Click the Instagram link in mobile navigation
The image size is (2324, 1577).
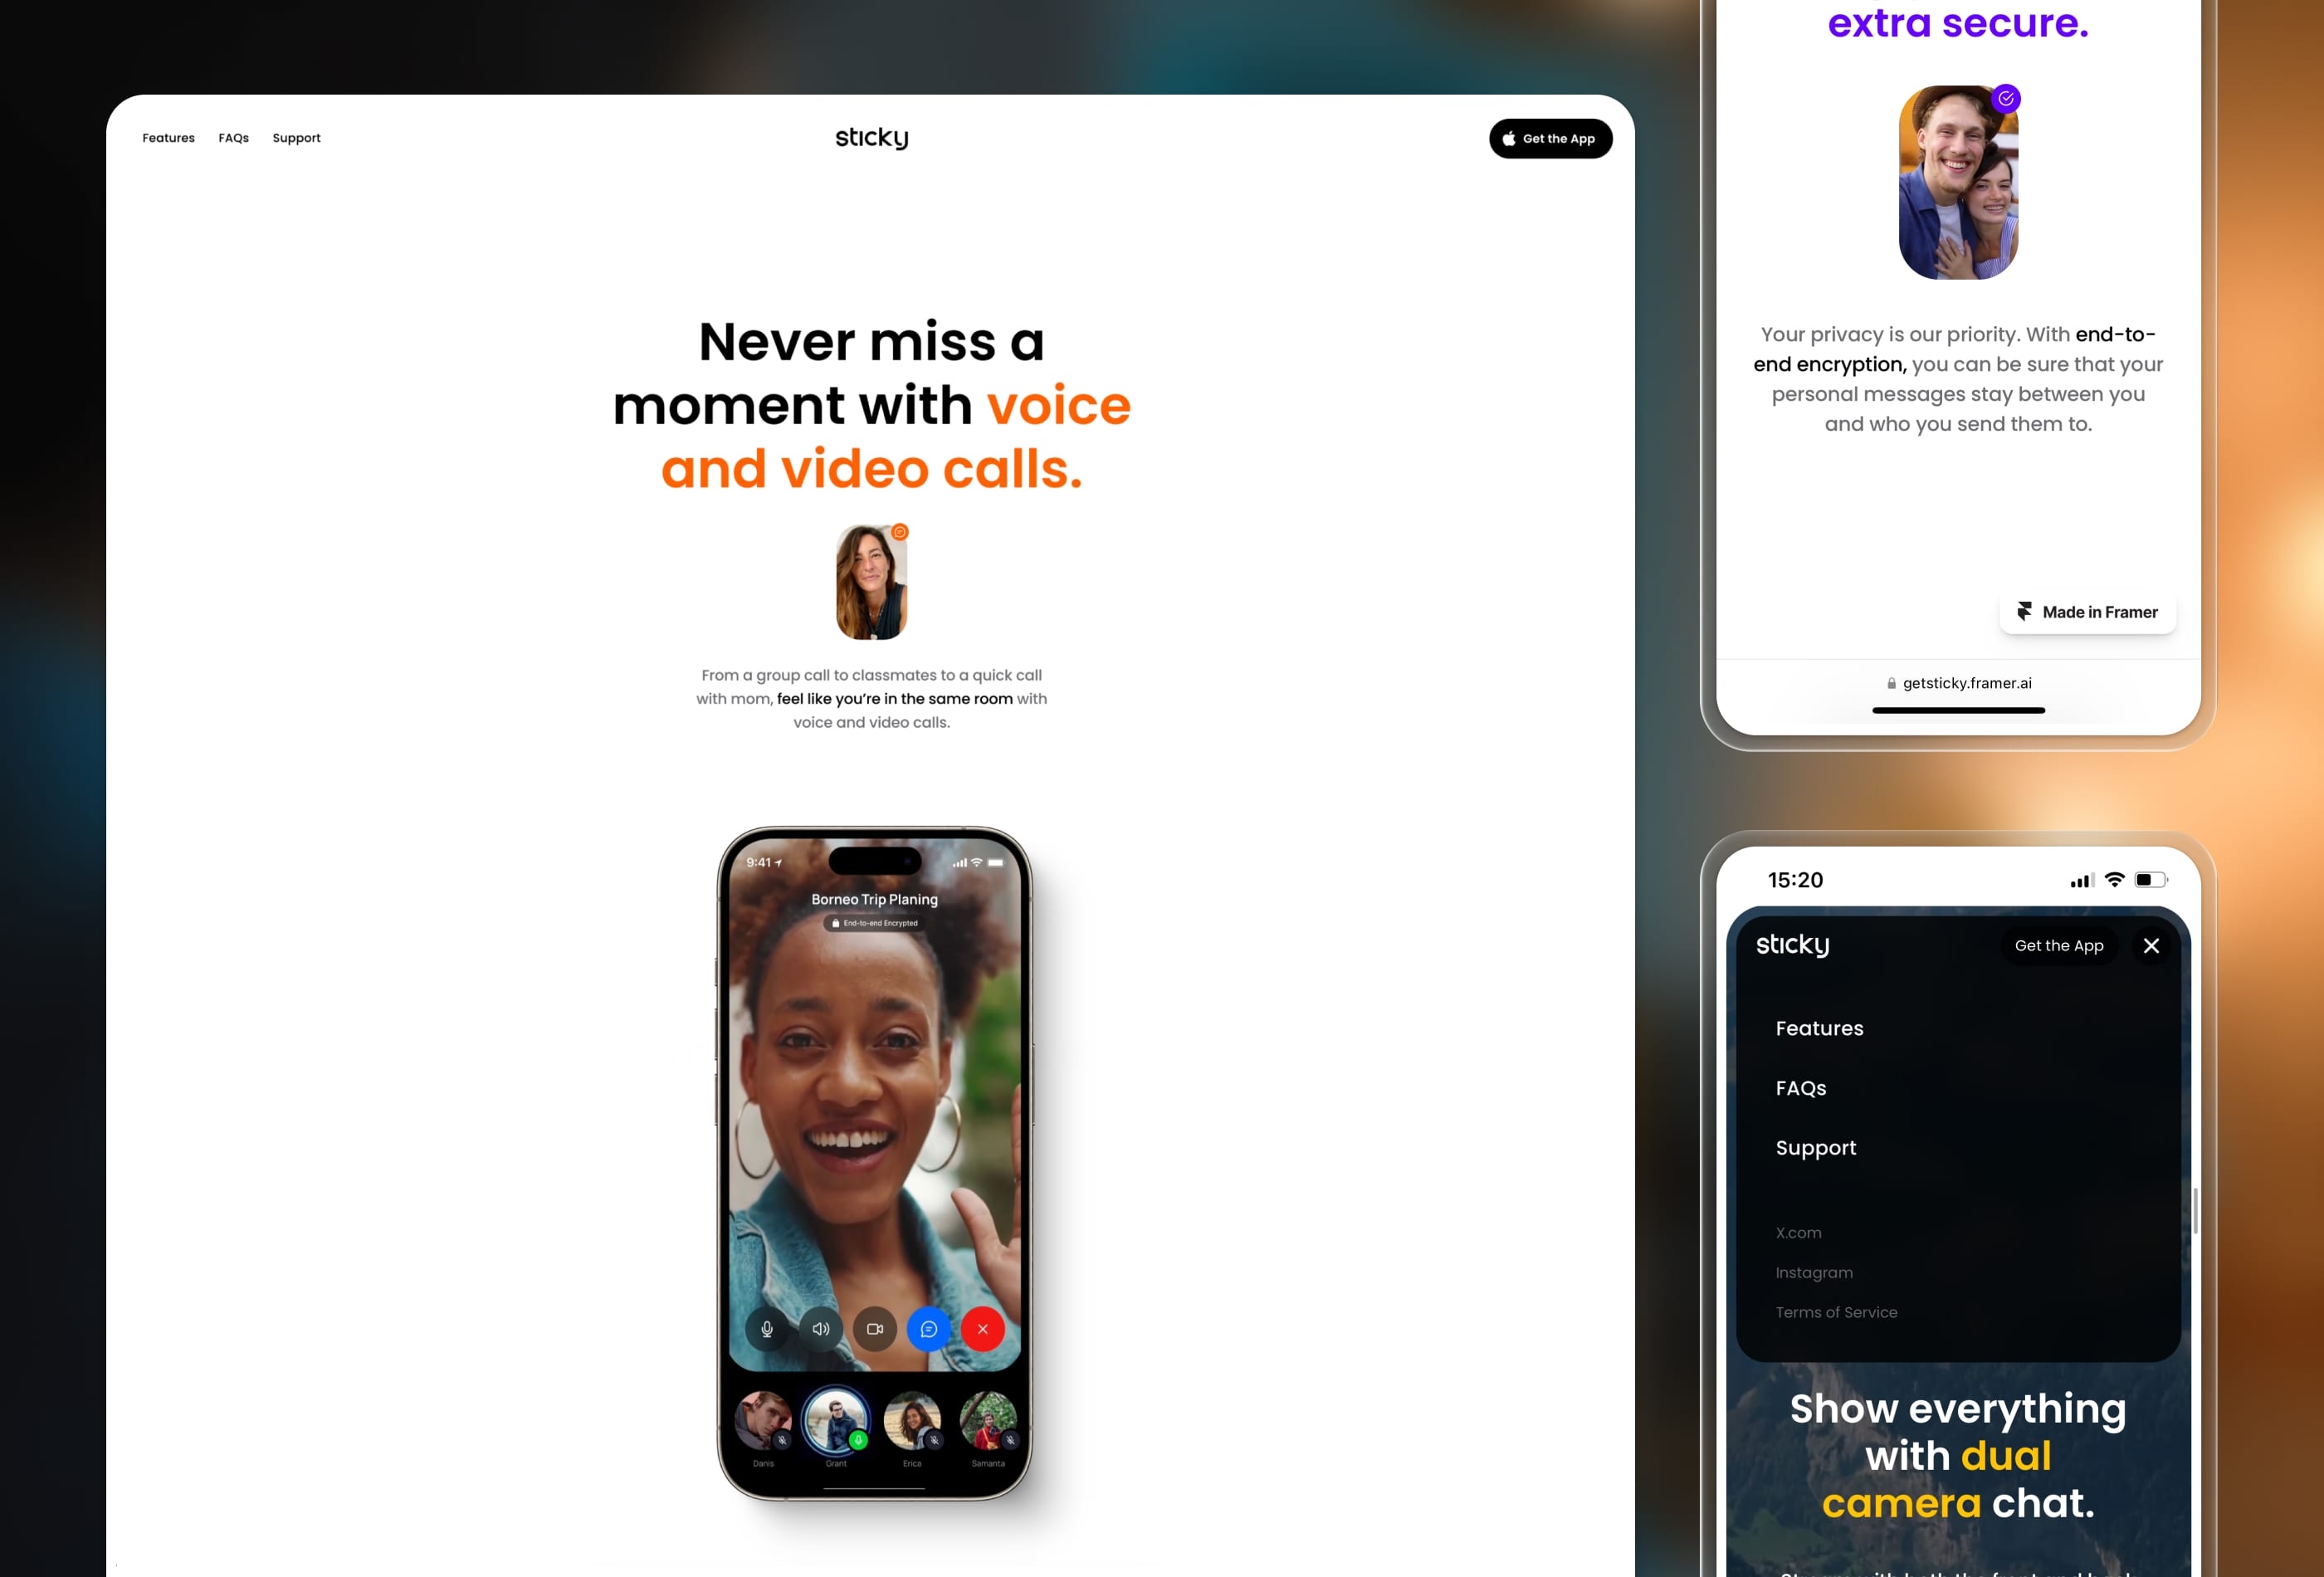[x=1814, y=1272]
